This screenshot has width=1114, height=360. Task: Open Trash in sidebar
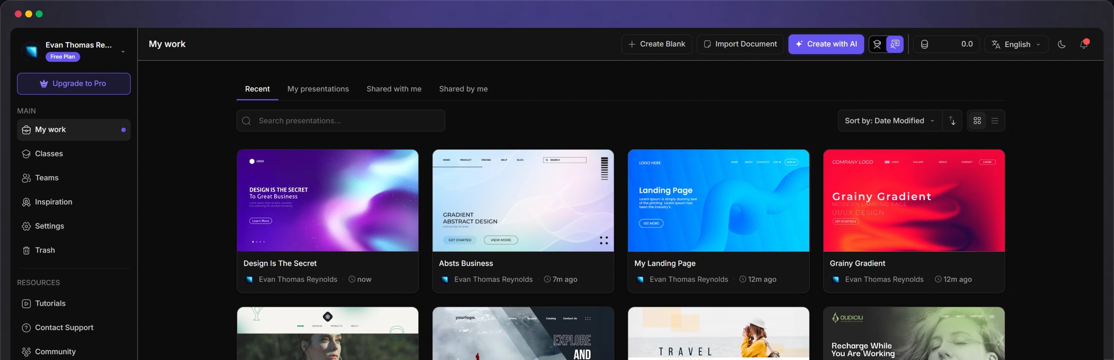74,250
